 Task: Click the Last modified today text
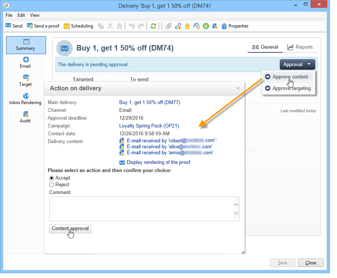coord(298,111)
